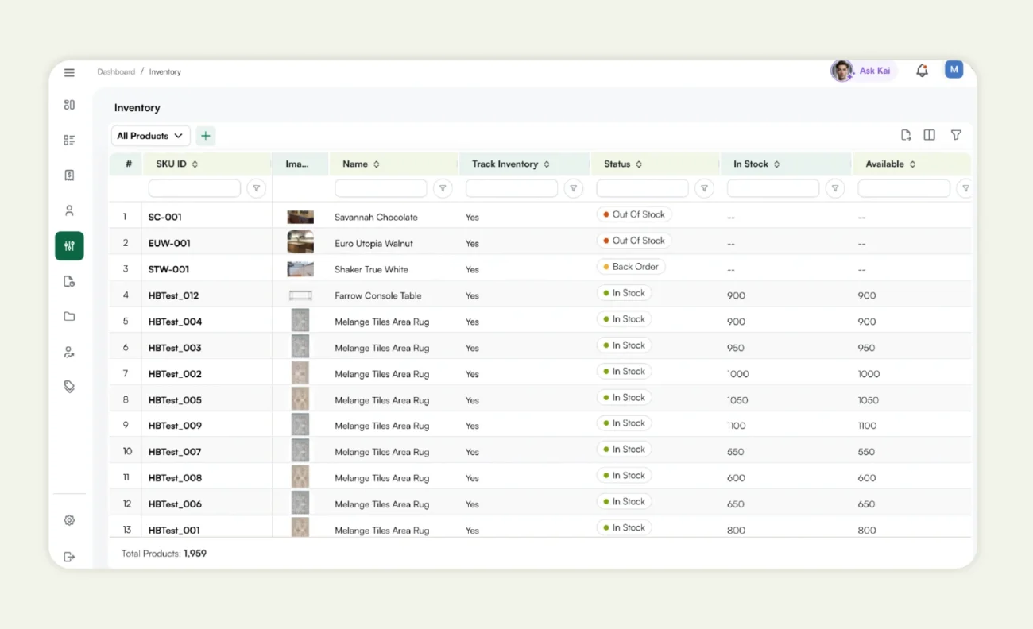
Task: Click the Export file icon above the table
Action: pyautogui.click(x=906, y=135)
